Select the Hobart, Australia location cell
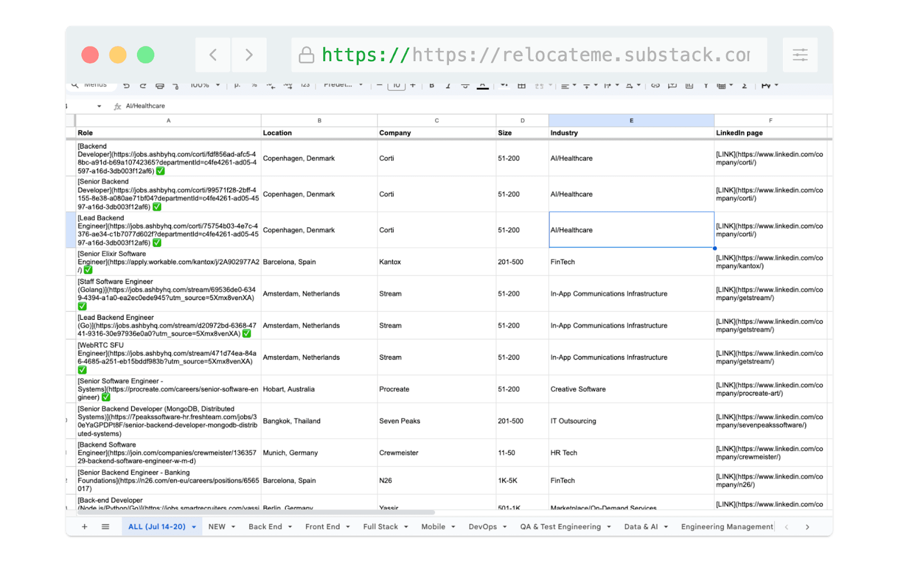 (319, 389)
